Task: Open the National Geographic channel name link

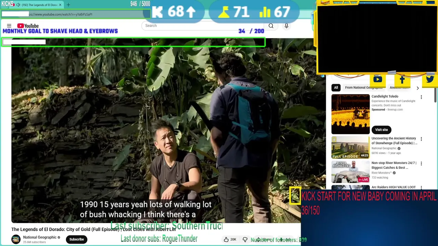Action: 40,237
